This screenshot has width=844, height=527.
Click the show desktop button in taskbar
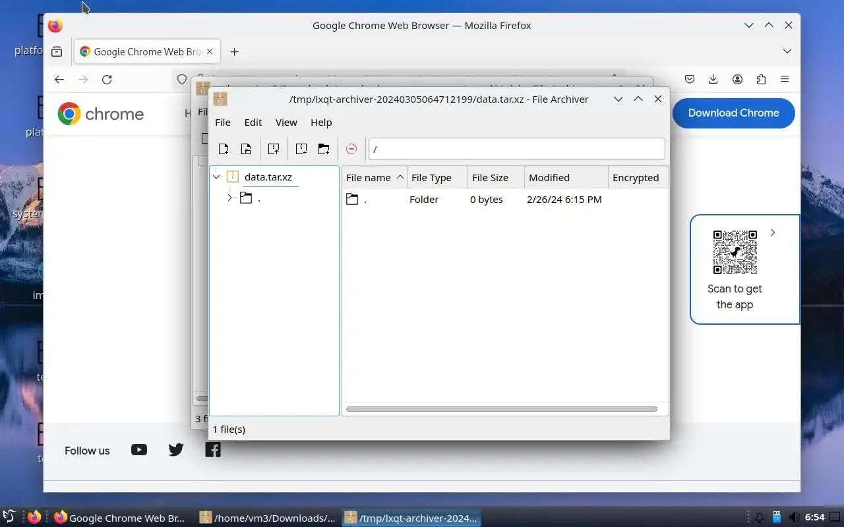coord(835,517)
